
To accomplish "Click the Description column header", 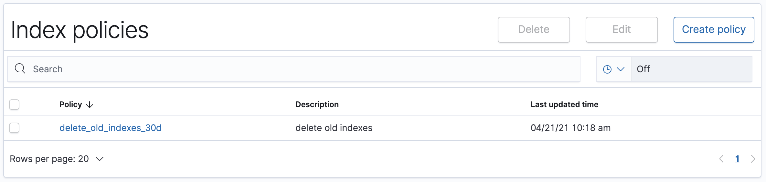I will (x=317, y=105).
